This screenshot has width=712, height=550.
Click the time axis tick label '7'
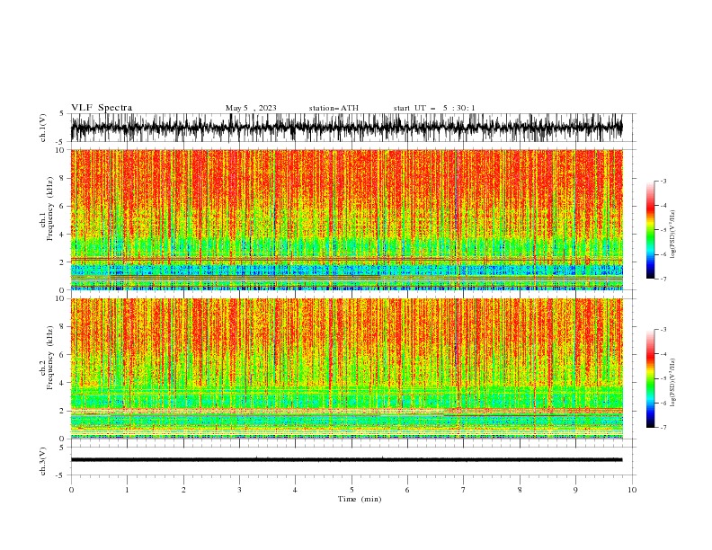point(464,490)
